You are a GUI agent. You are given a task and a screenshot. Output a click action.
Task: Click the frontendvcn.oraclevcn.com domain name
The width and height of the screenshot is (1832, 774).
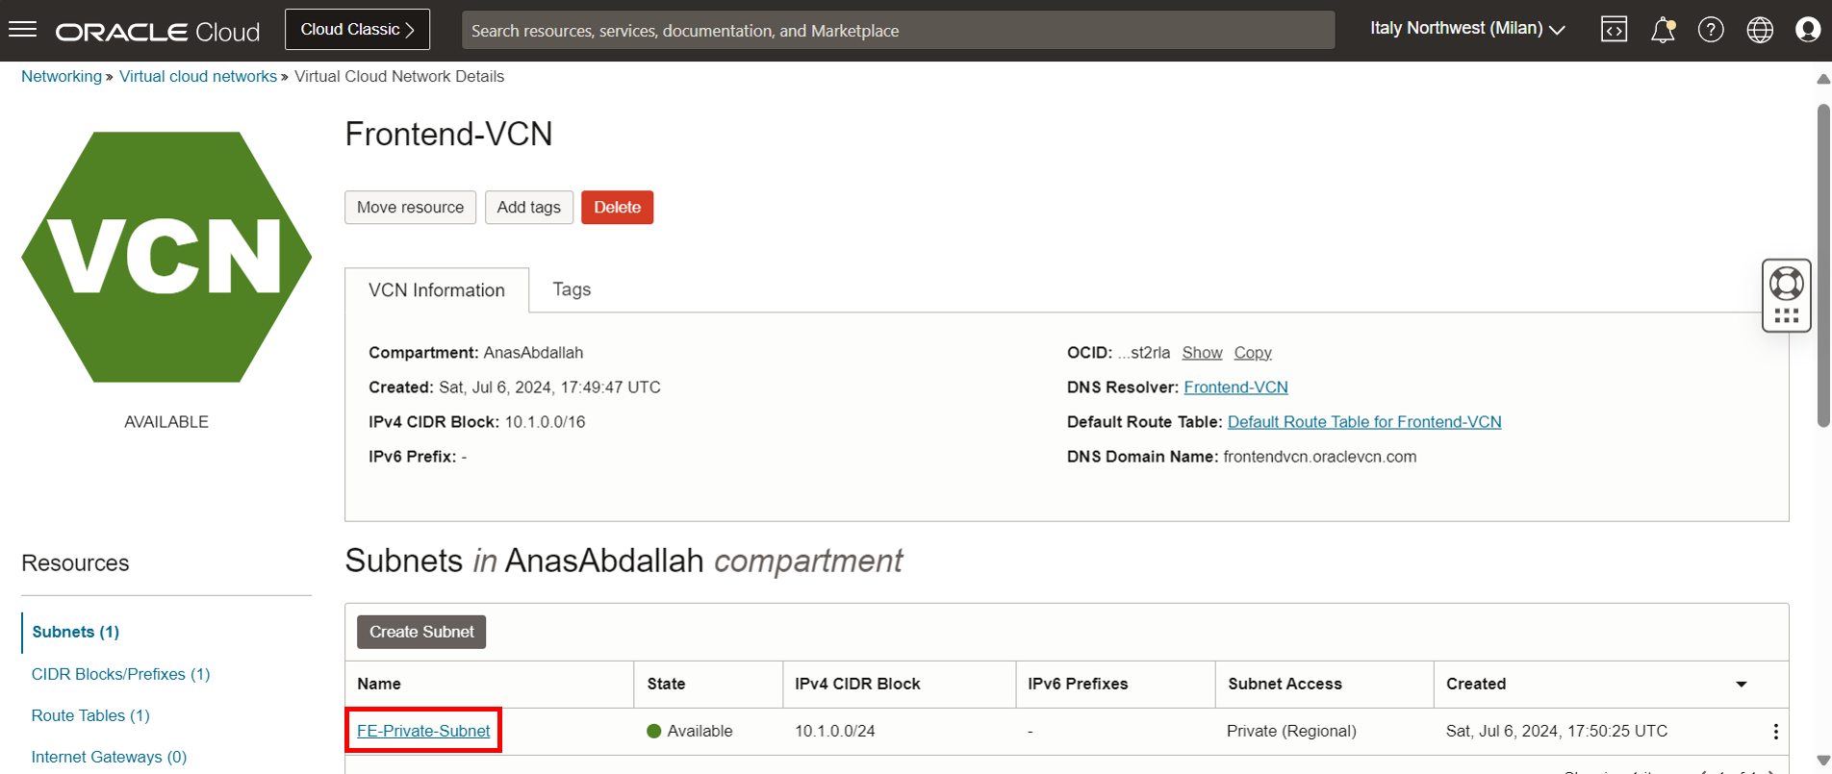1319,457
